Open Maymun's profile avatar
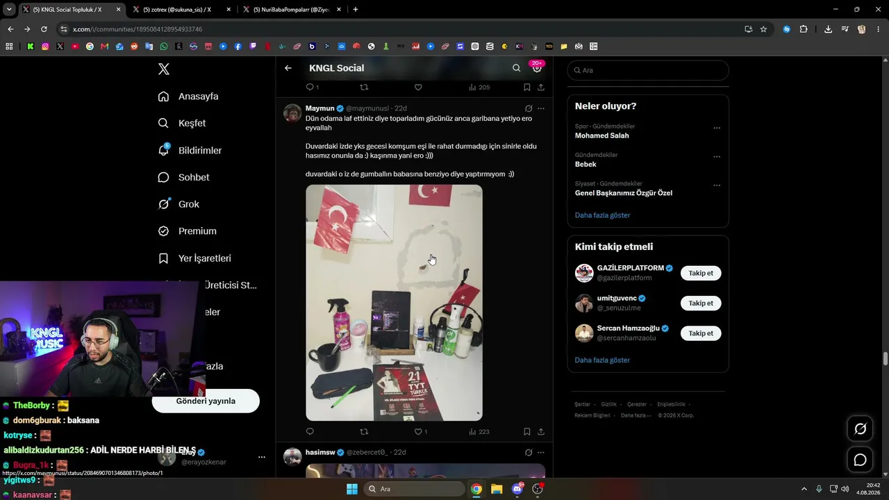This screenshot has width=889, height=500. tap(292, 112)
